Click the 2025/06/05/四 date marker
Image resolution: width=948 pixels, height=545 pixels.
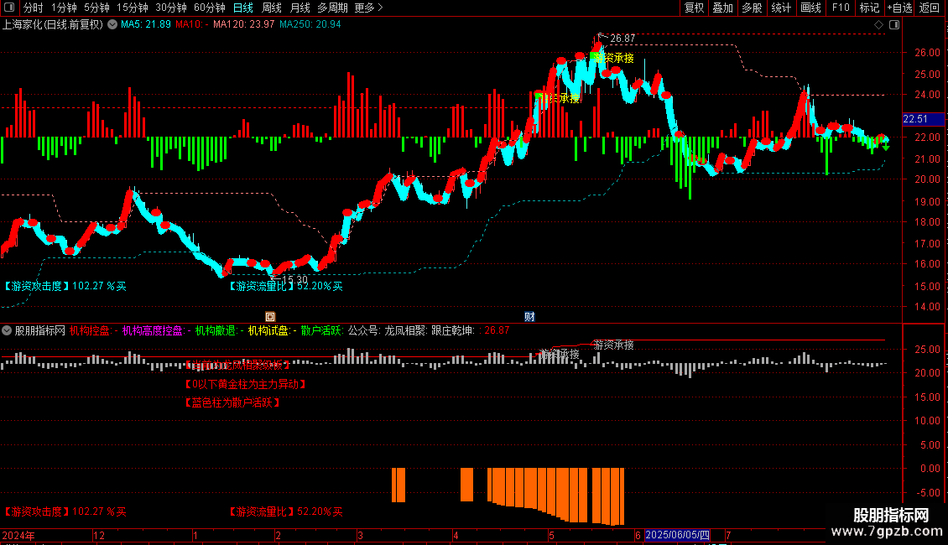(677, 535)
